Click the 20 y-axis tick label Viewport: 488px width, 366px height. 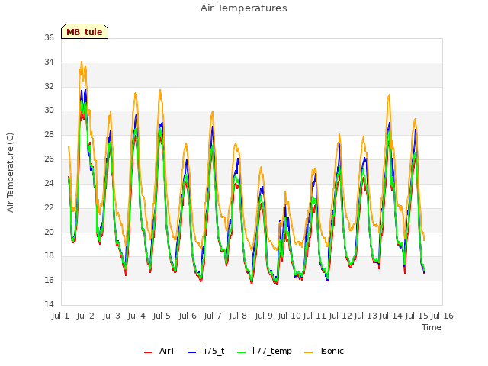point(49,232)
